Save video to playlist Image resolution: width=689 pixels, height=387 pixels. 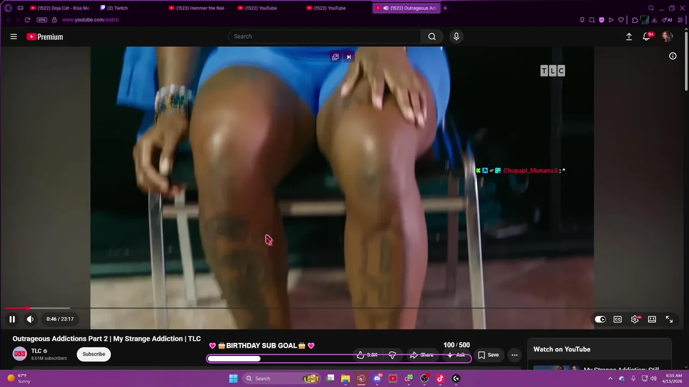pos(489,355)
